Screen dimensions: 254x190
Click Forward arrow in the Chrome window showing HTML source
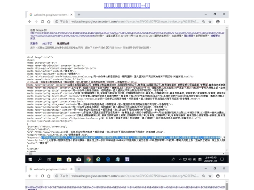coord(36,22)
